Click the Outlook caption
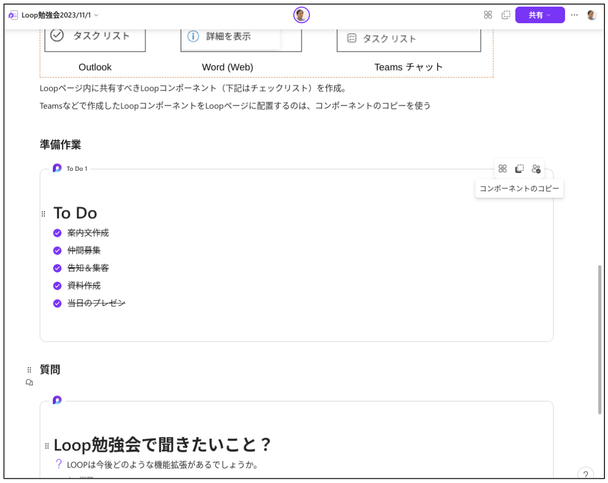608x483 pixels. [95, 67]
